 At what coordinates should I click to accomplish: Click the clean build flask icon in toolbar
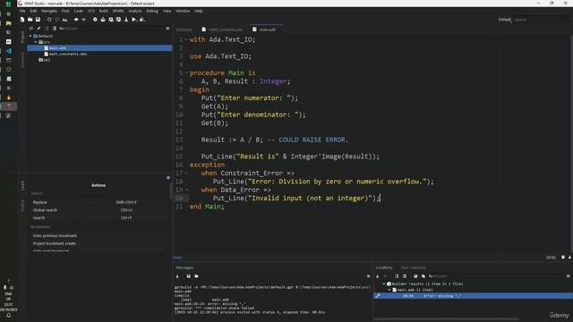[126, 20]
